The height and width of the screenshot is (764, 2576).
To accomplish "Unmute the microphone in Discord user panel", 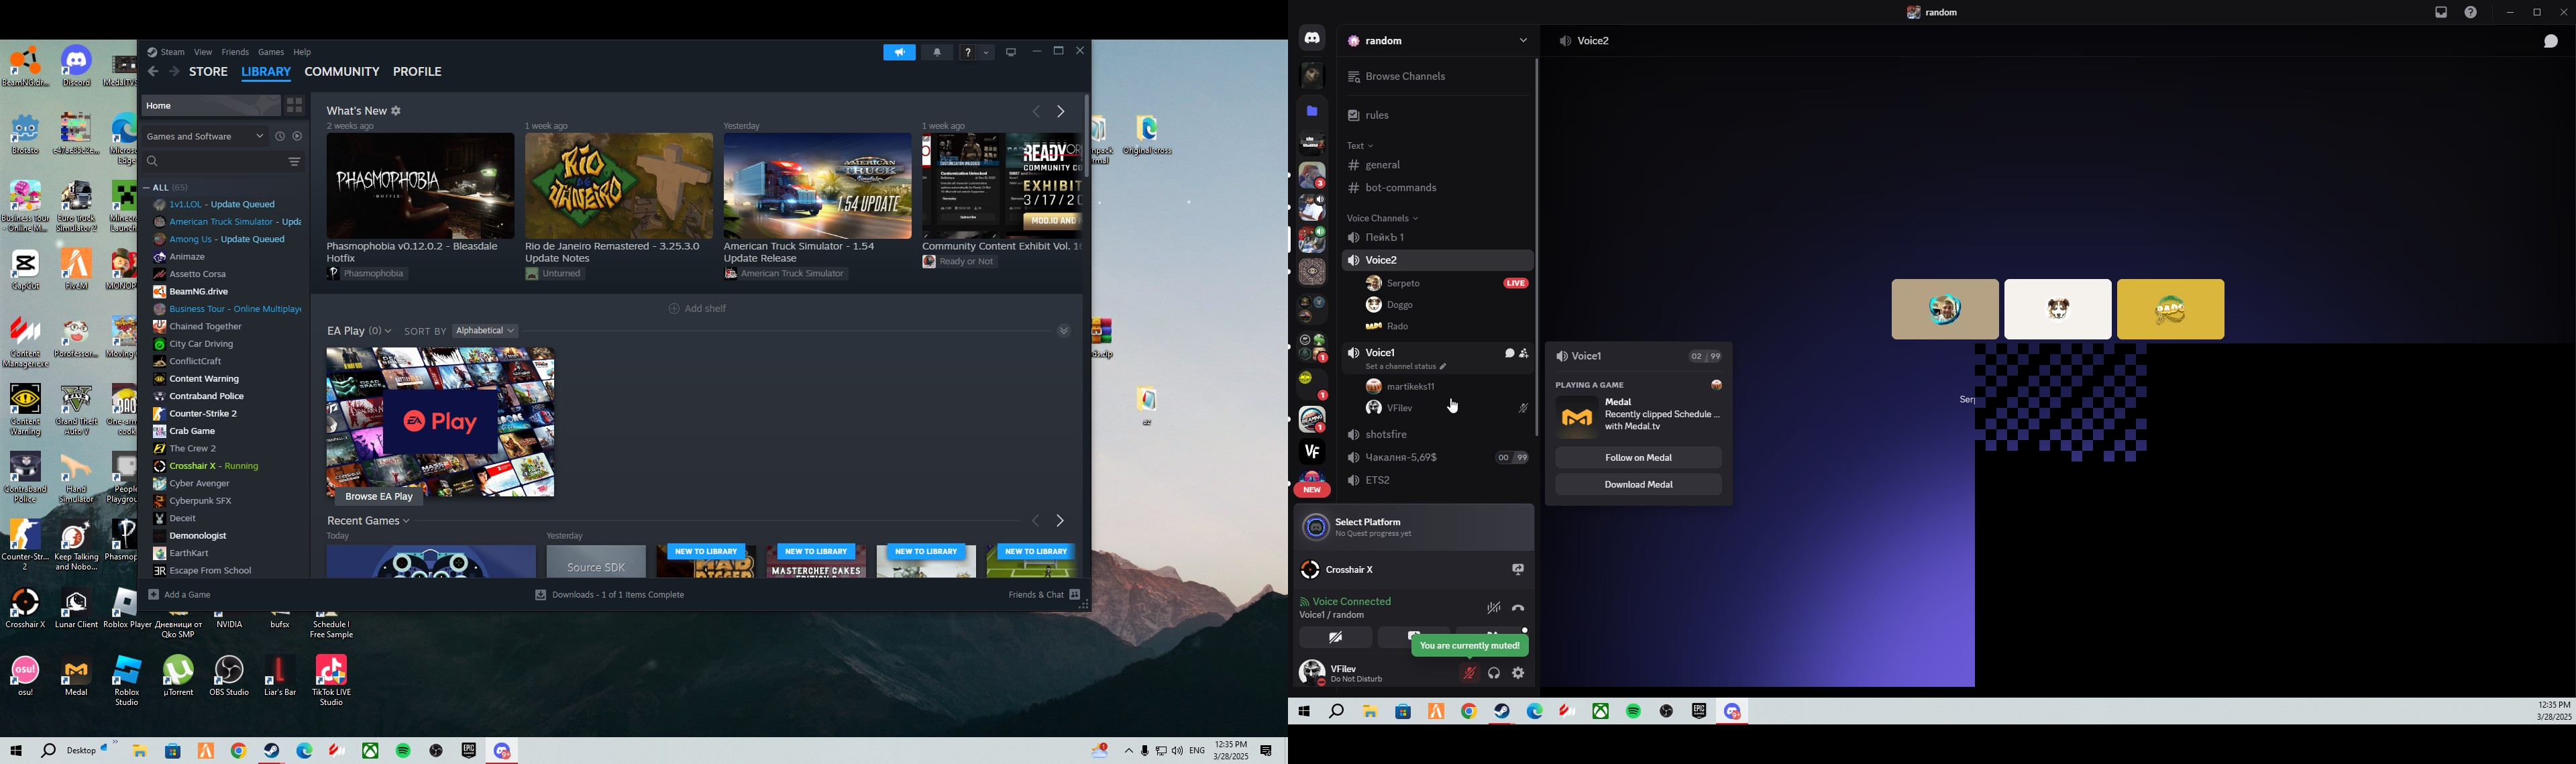I will point(1469,673).
